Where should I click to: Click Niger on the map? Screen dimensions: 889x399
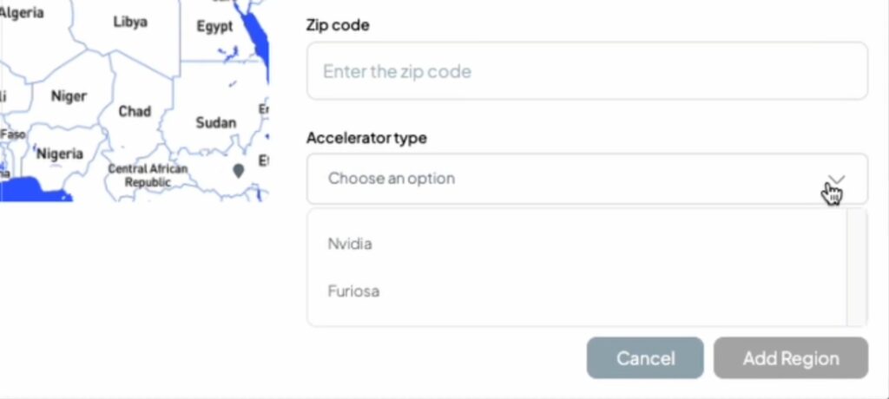click(x=69, y=96)
